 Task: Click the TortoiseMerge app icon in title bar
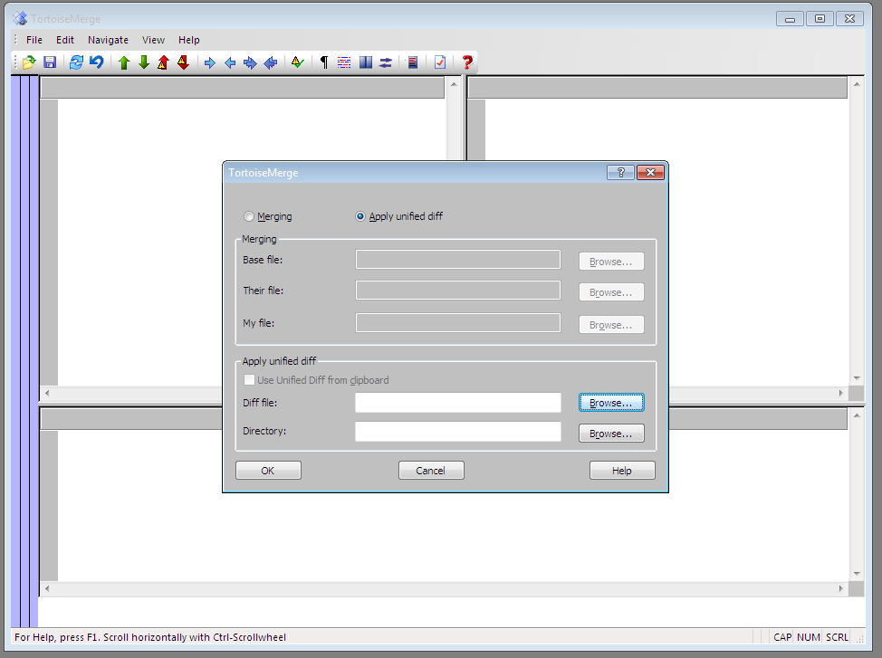[x=20, y=19]
